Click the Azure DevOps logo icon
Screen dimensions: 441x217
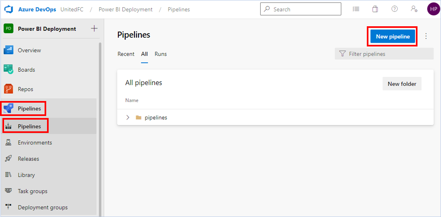[10, 9]
